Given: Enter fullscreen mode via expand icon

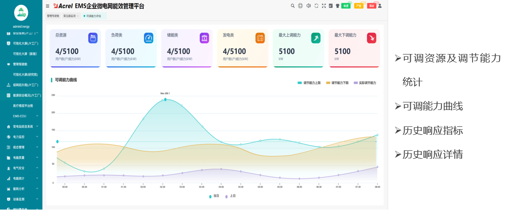Looking at the screenshot, I should coord(324,6).
